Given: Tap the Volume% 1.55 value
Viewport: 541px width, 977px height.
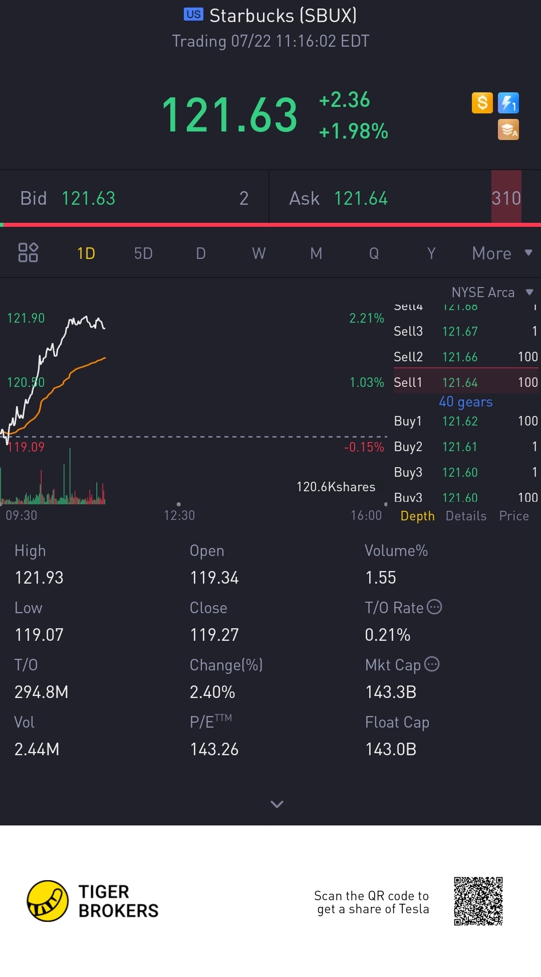Looking at the screenshot, I should (381, 578).
